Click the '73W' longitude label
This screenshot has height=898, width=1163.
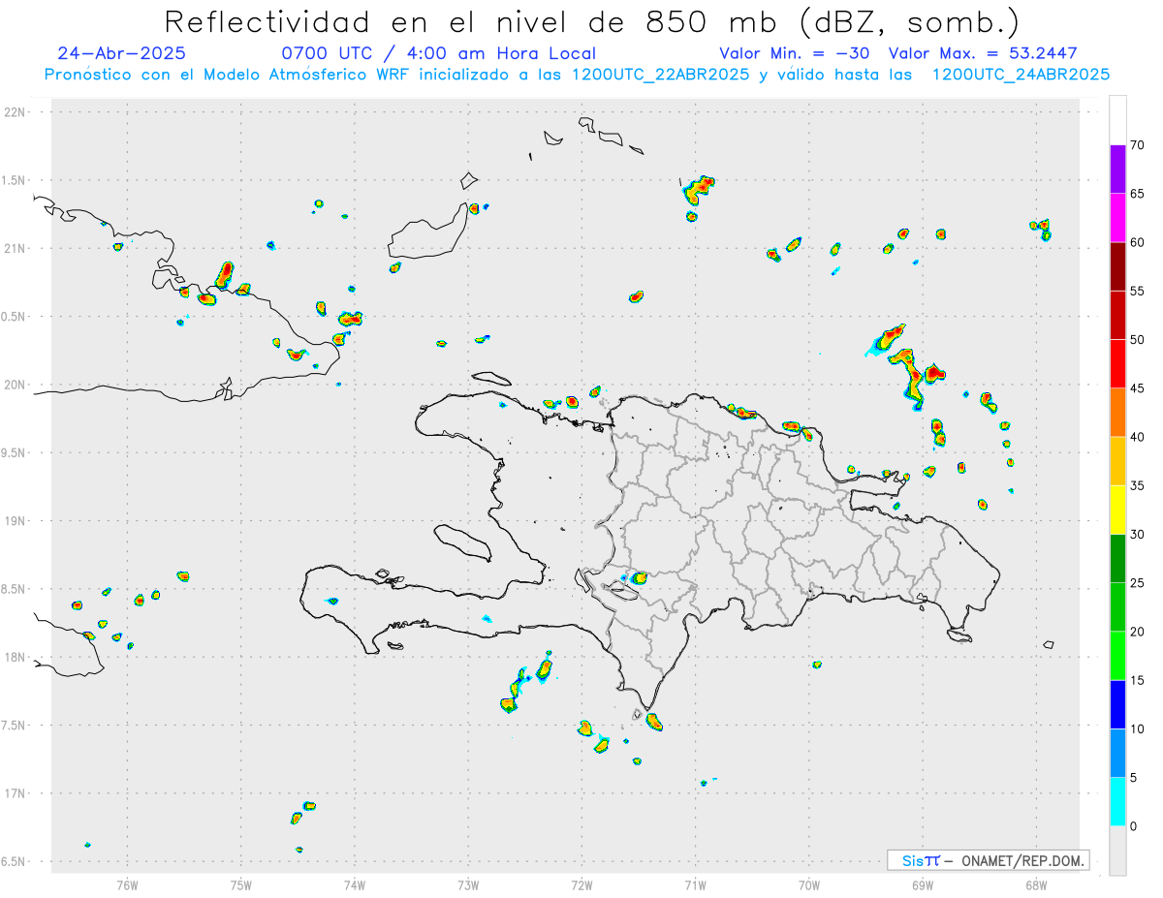point(468,884)
